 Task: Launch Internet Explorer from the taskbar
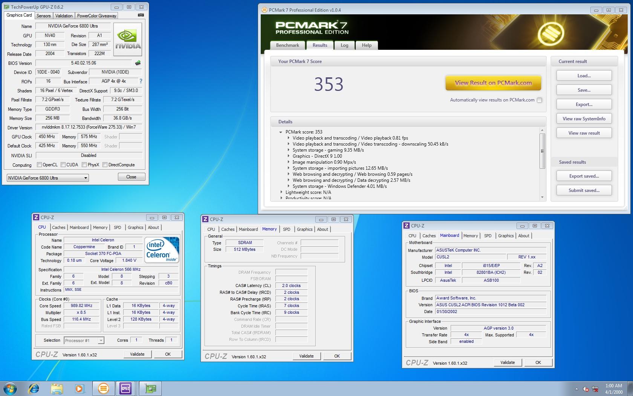[34, 388]
